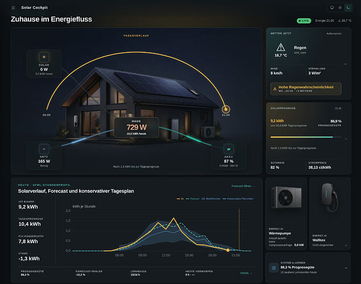
Task: Select the system display theme icon
Action: click(332, 7)
